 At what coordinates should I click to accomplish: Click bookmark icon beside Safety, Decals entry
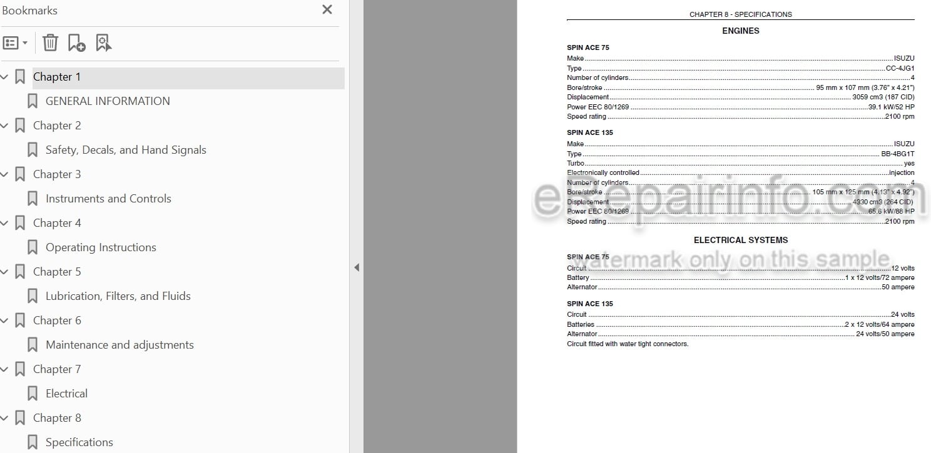click(33, 150)
